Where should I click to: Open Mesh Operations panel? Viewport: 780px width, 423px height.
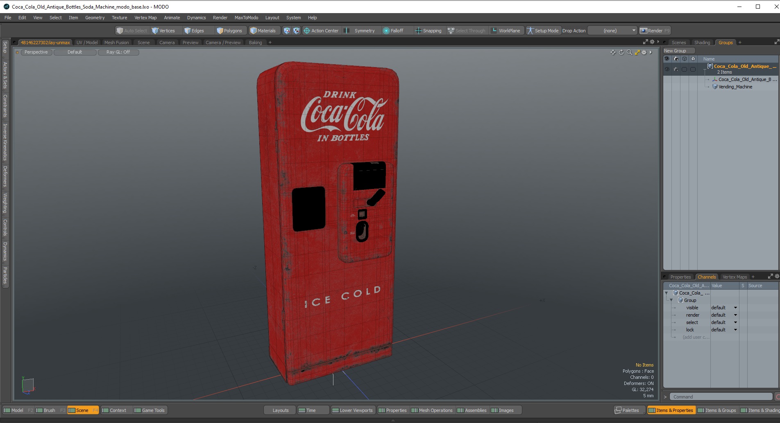pos(432,410)
